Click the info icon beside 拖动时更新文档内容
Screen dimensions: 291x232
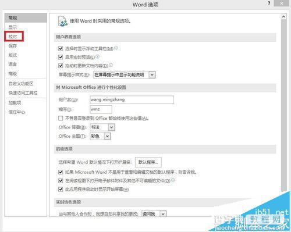[111, 65]
